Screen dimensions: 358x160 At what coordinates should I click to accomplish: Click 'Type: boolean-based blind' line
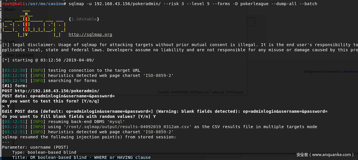44,153
